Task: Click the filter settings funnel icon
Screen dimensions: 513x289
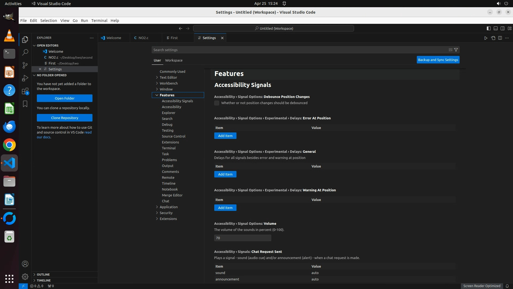Action: point(456,50)
